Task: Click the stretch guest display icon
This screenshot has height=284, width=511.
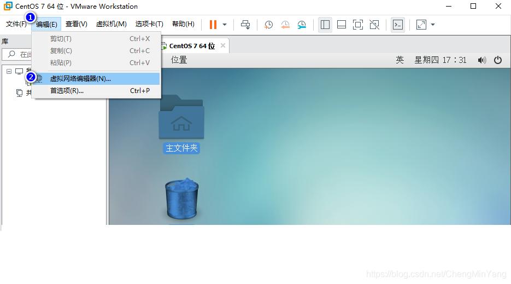Action: [421, 25]
